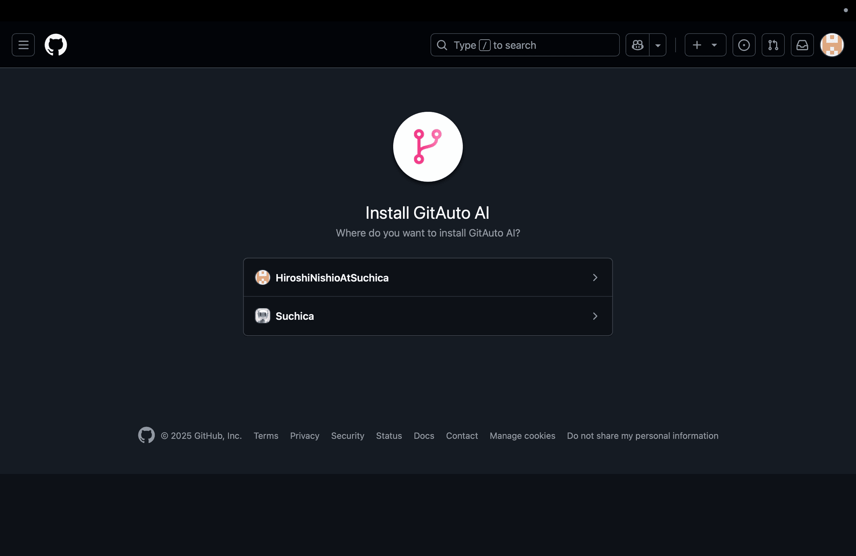This screenshot has height=556, width=856.
Task: Open the GitHub navigation hamburger menu
Action: pyautogui.click(x=23, y=45)
